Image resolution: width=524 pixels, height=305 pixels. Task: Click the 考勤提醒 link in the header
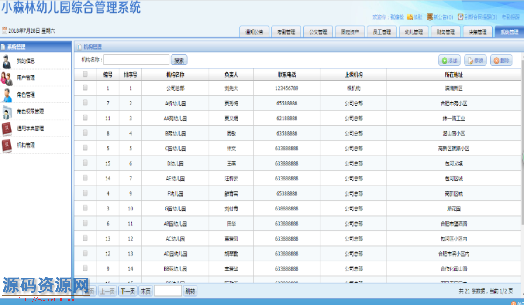pos(510,17)
